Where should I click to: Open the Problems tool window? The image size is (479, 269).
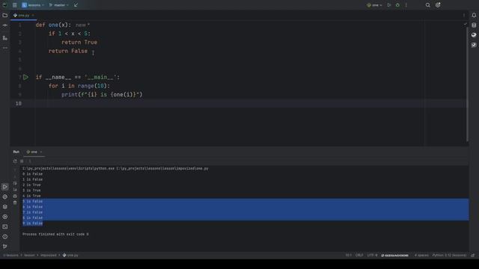[x=5, y=237]
